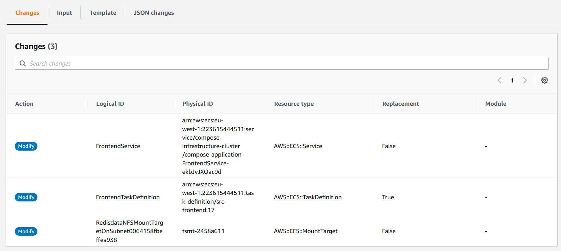The width and height of the screenshot is (561, 251).
Task: Switch to the Changes tab
Action: (x=27, y=13)
